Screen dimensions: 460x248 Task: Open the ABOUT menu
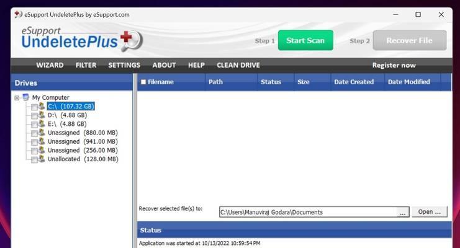tap(164, 65)
